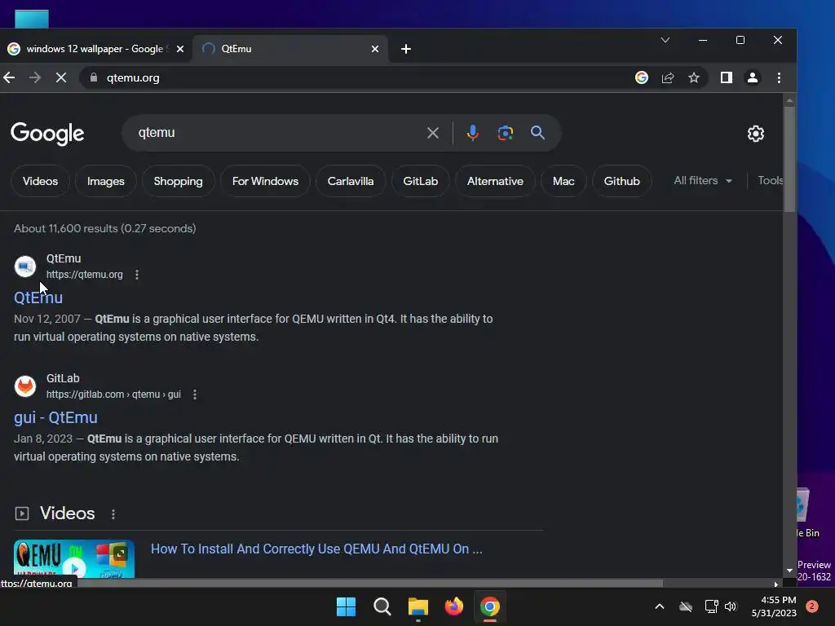Show hidden system tray icons
This screenshot has height=626, width=835.
[x=659, y=606]
